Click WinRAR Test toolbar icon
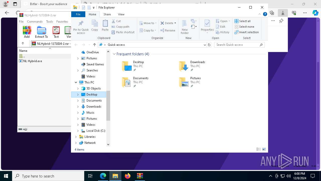 pyautogui.click(x=56, y=32)
